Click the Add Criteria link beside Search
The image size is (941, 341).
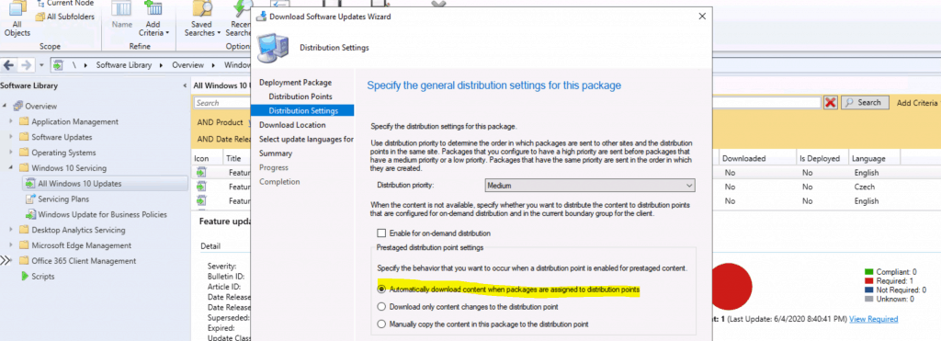[x=916, y=103]
